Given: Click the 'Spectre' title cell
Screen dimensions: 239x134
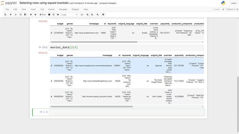Looking at the screenshot, I should 158,66.
